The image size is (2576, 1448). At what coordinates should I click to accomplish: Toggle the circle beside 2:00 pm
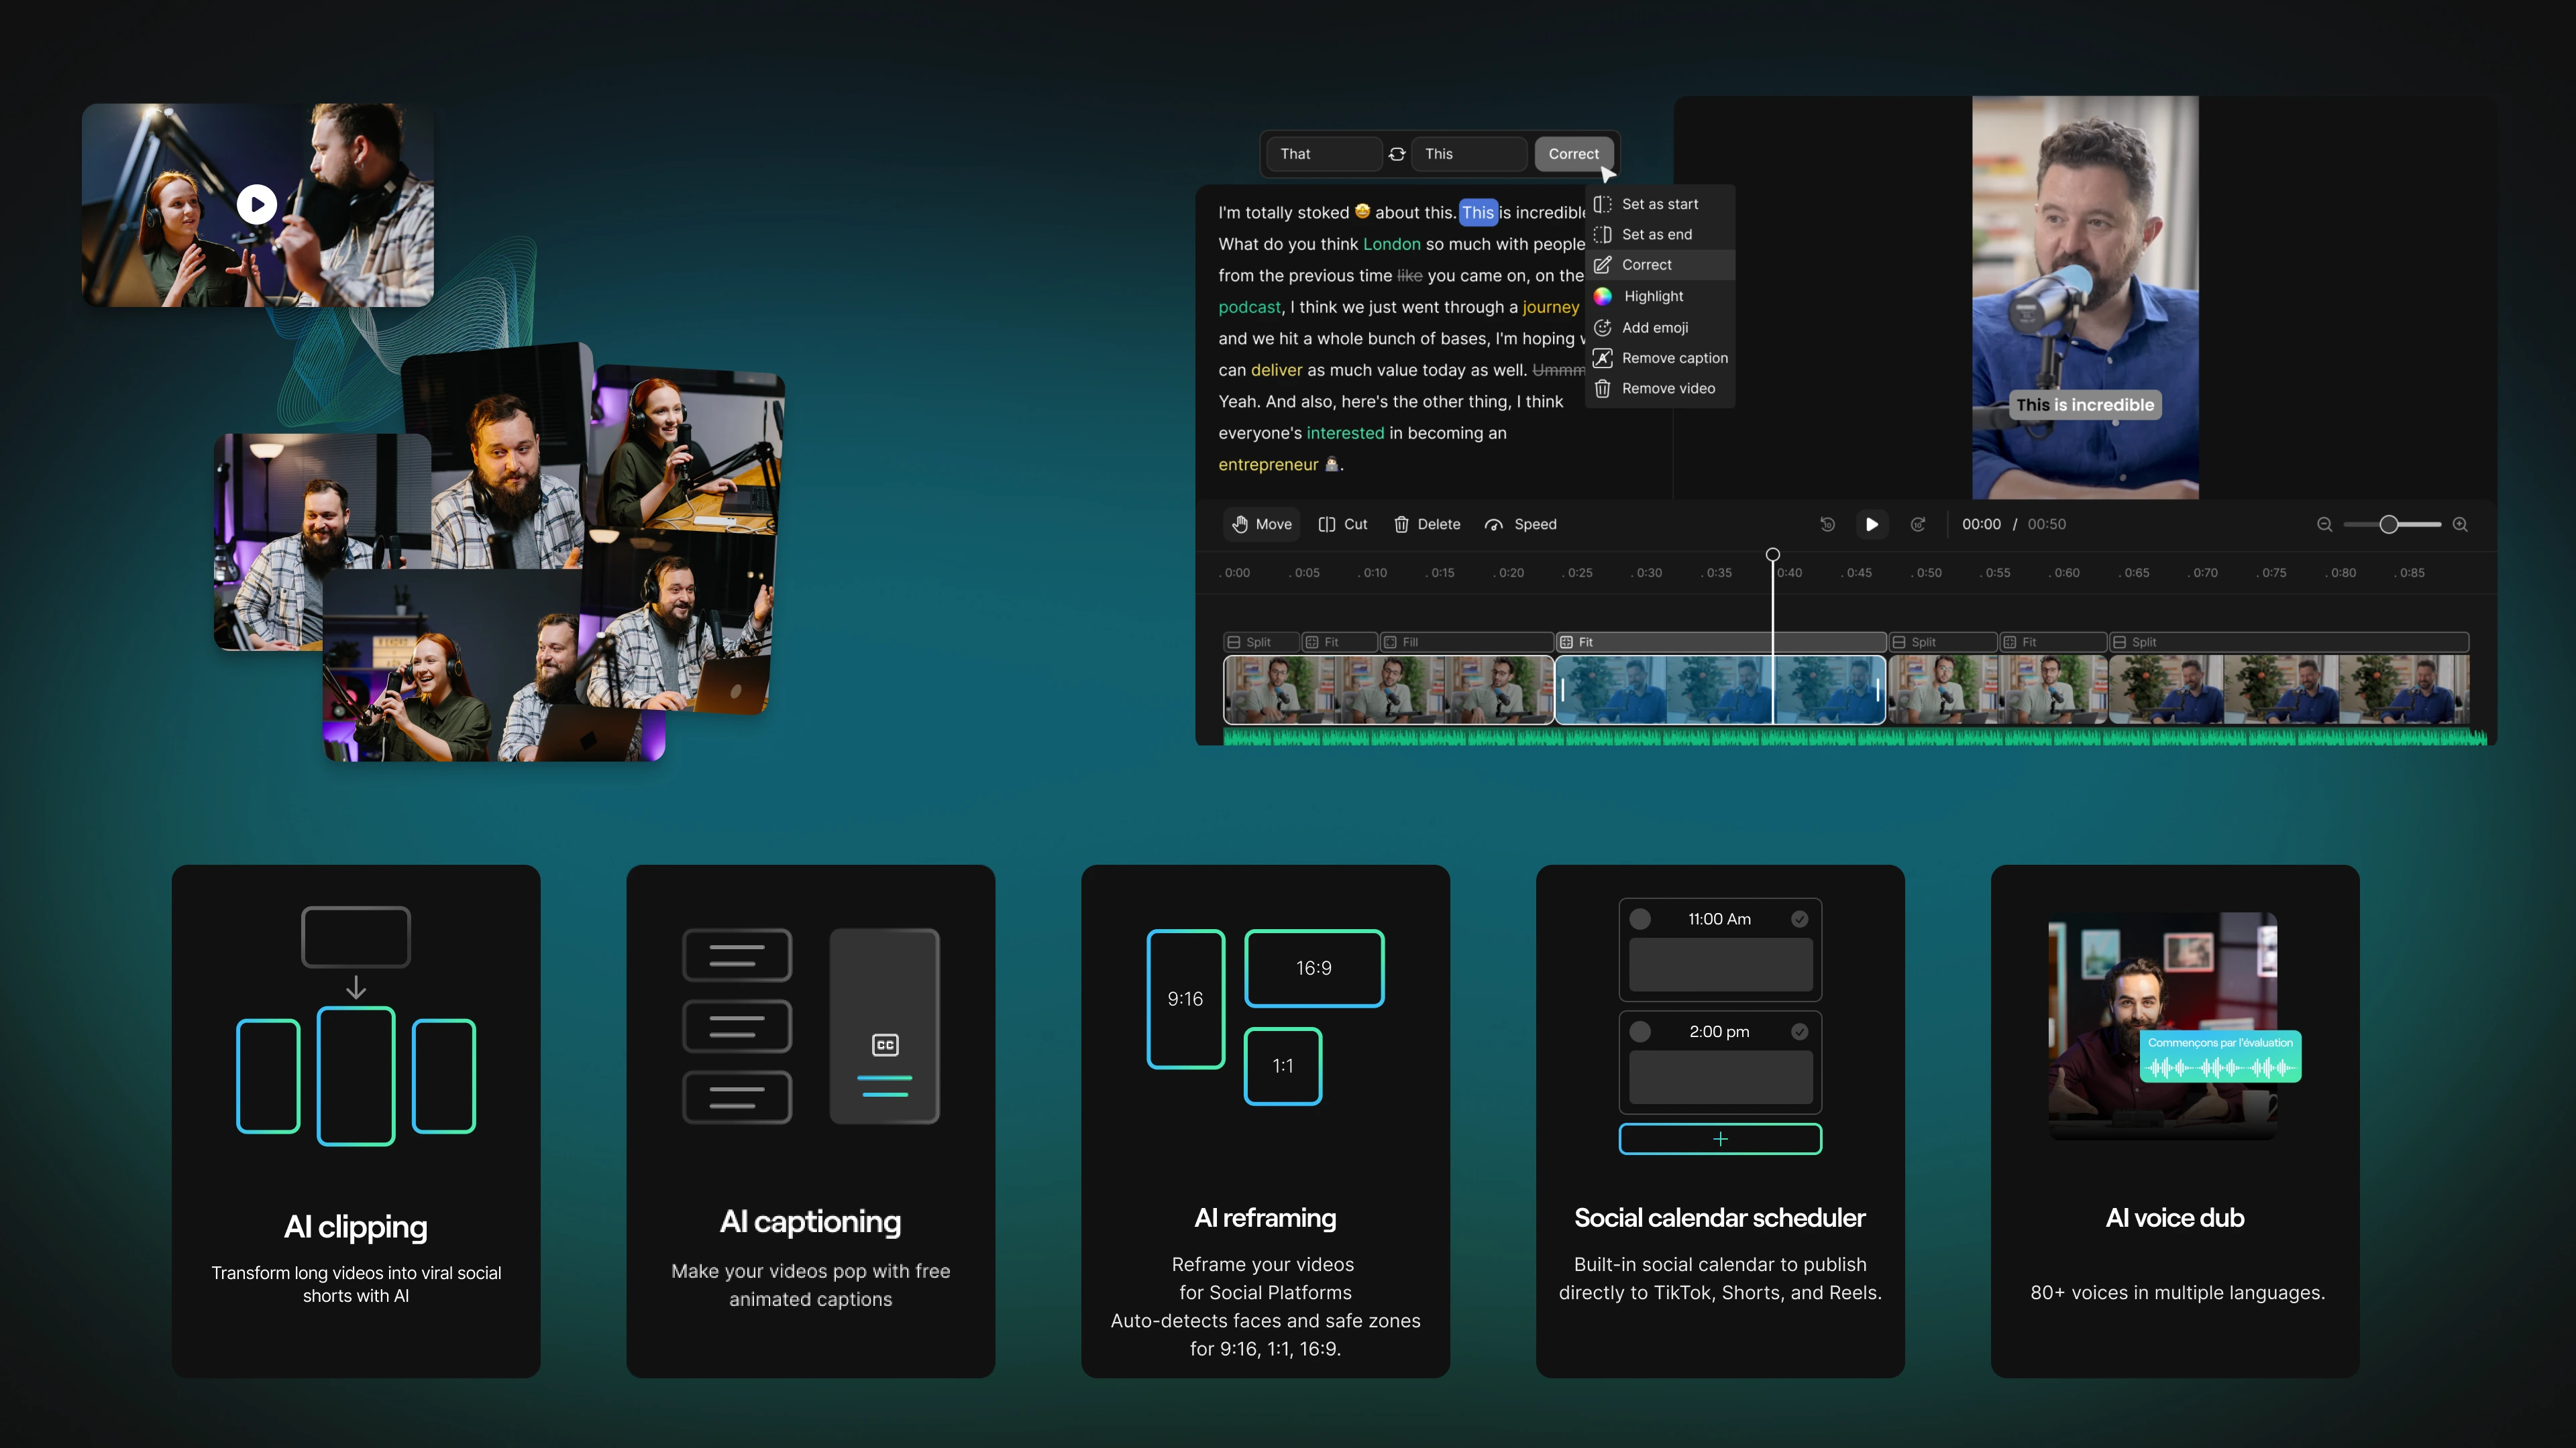[1640, 1031]
